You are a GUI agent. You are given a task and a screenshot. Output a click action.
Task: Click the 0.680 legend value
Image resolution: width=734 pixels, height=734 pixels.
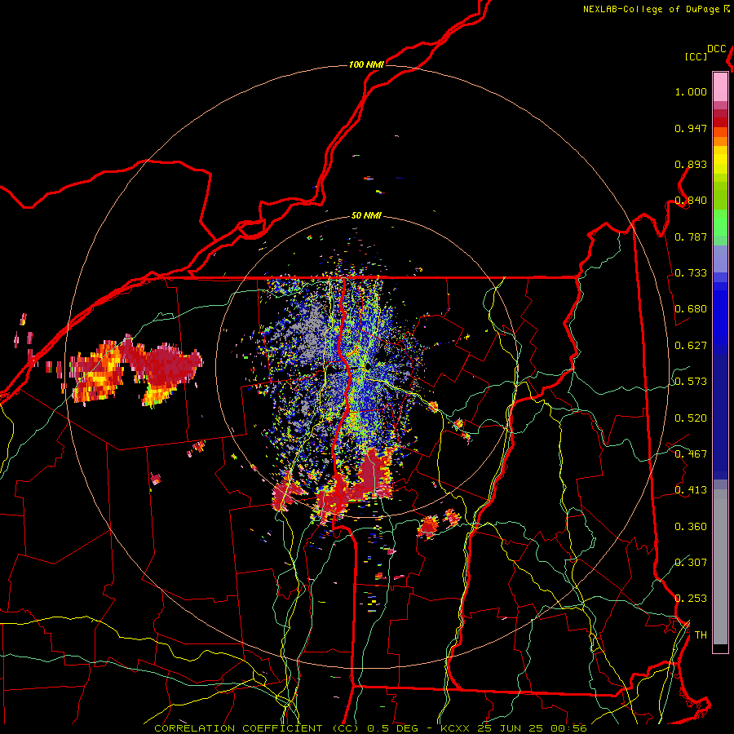691,309
